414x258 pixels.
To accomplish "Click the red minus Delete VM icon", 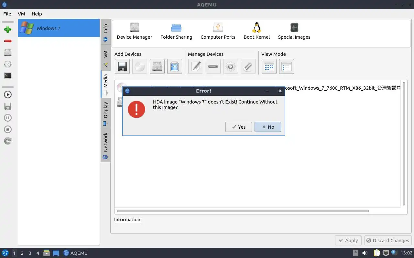I will [x=8, y=41].
